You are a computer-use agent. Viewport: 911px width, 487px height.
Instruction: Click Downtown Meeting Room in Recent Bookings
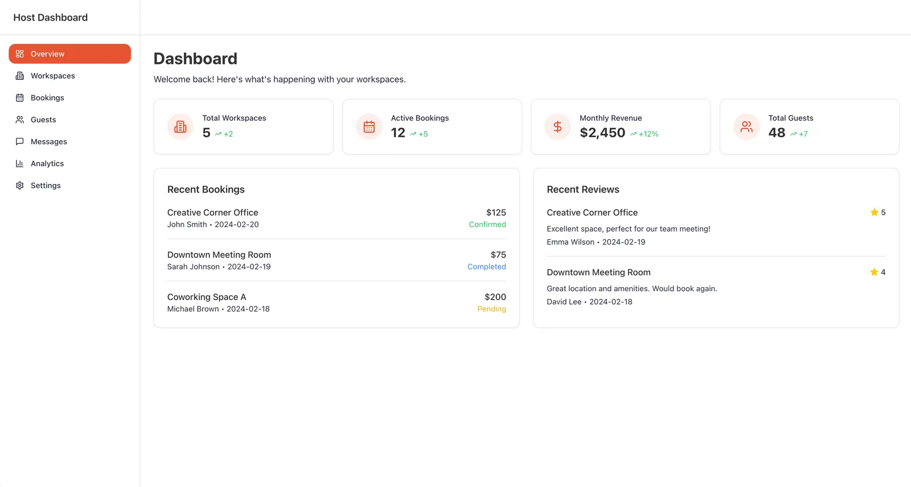pos(219,255)
